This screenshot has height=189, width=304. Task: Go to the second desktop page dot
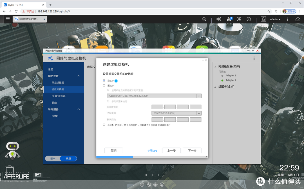(152, 175)
